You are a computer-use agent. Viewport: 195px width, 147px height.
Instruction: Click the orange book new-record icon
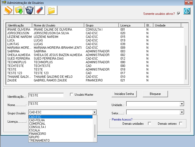pyautogui.click(x=9, y=10)
